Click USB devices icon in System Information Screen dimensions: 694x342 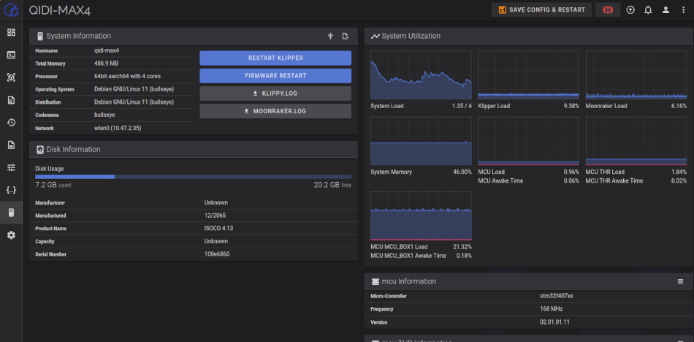330,36
